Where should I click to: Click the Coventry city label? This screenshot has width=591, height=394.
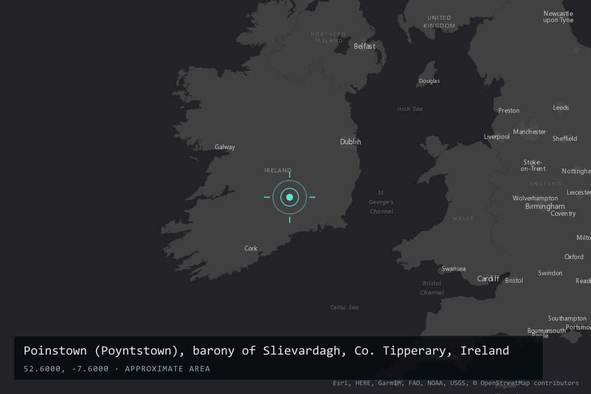pos(563,214)
